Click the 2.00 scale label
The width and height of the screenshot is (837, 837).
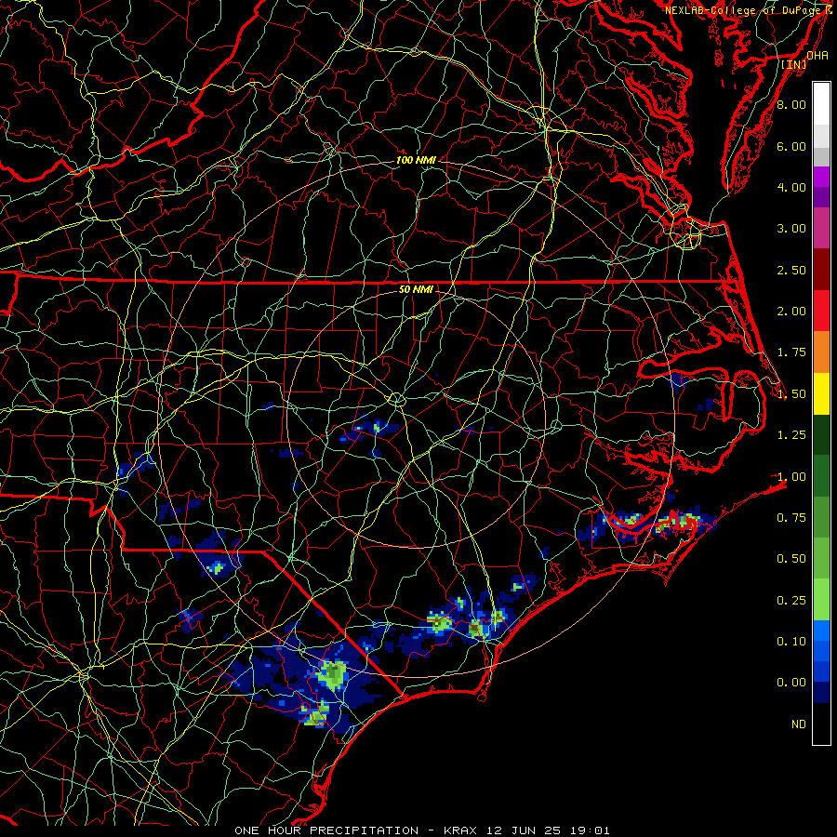pyautogui.click(x=791, y=312)
